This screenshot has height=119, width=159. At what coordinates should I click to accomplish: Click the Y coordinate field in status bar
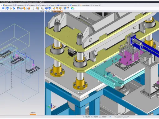point(95,117)
